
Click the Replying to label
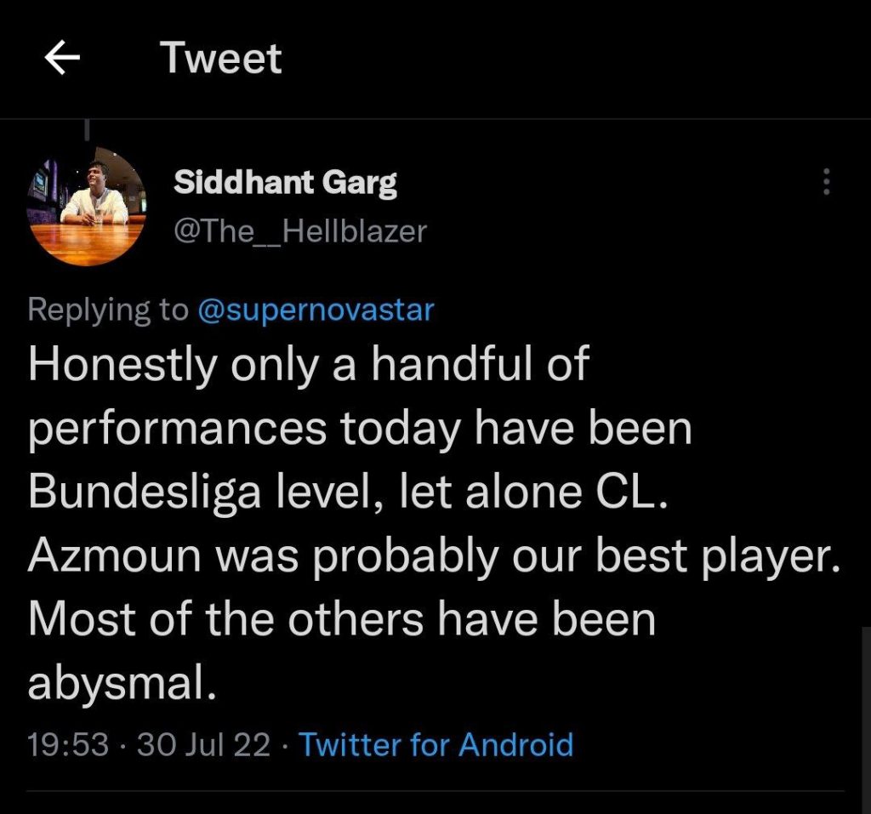pyautogui.click(x=107, y=310)
